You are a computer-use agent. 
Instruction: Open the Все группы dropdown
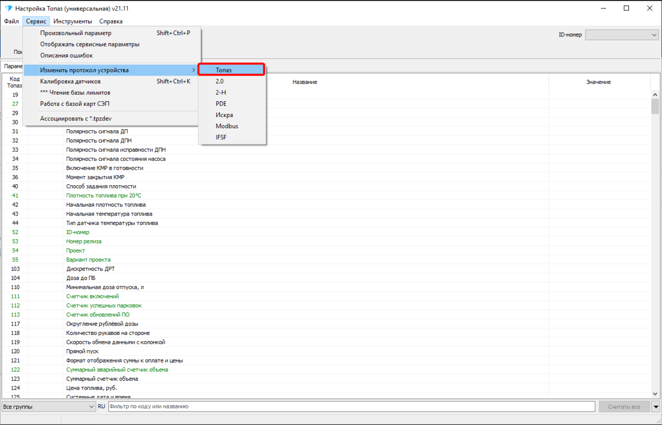49,407
